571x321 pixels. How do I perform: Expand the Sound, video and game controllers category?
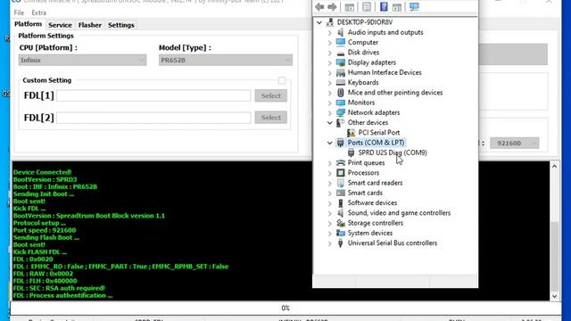(330, 213)
